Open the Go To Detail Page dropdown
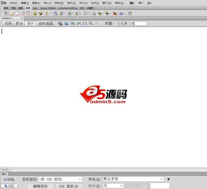207x189 pixels. pyautogui.click(x=78, y=13)
